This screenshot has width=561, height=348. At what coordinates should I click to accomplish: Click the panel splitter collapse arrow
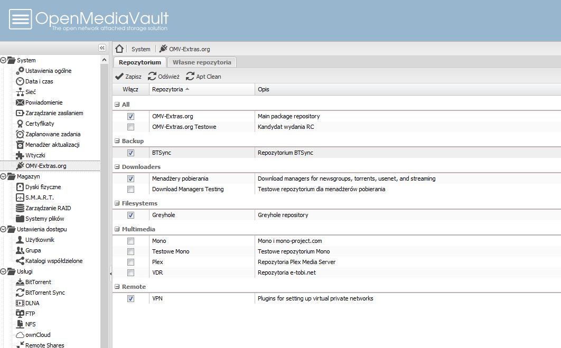pyautogui.click(x=110, y=274)
